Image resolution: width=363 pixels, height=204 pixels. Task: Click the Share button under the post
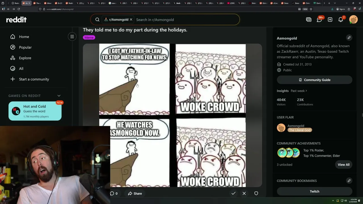pyautogui.click(x=135, y=194)
